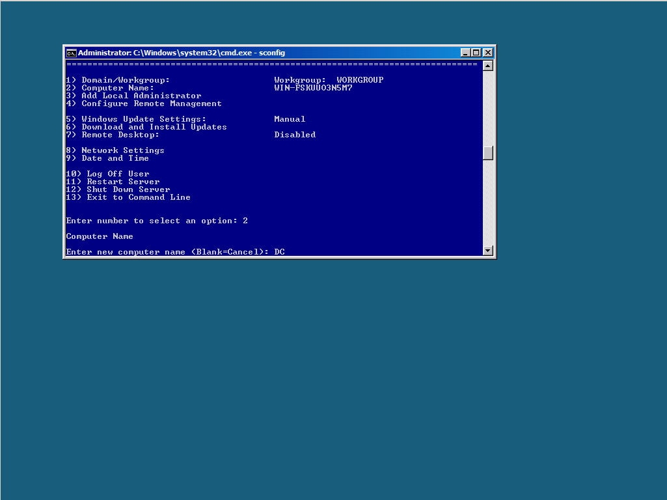Click the scrollbar down arrow
This screenshot has width=667, height=500.
[488, 251]
